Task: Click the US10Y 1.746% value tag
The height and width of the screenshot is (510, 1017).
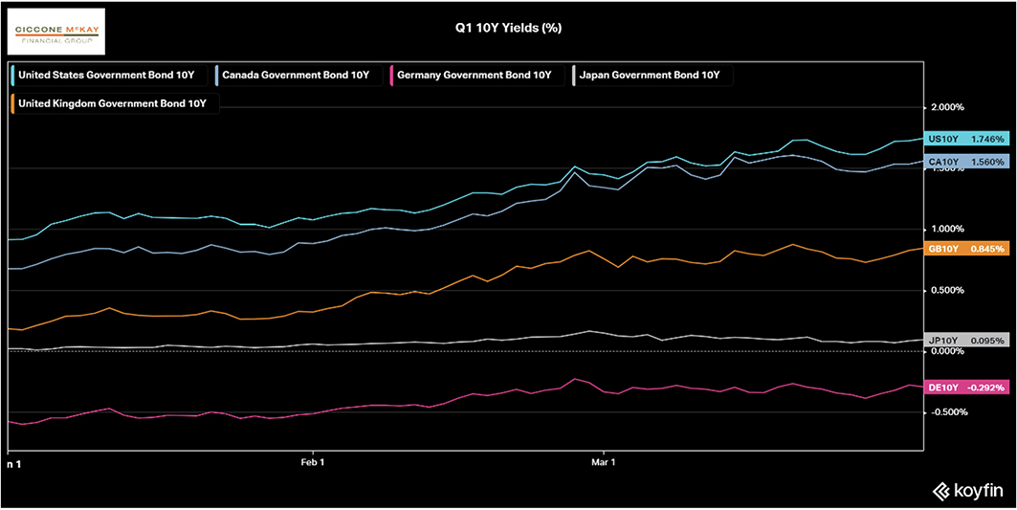Action: click(x=967, y=139)
